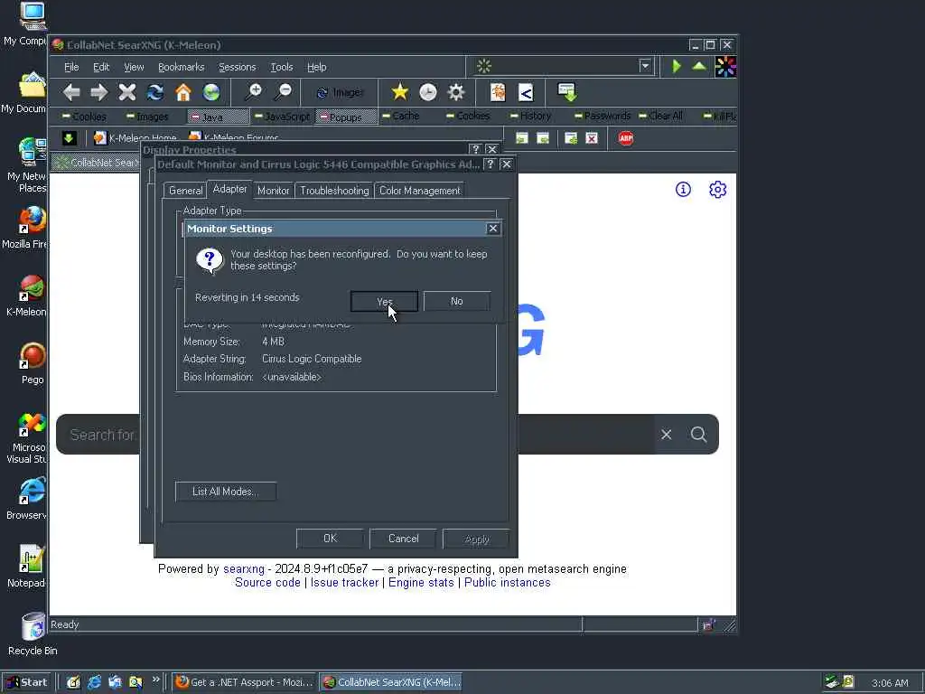925x694 pixels.
Task: Click Clear All button
Action: pyautogui.click(x=660, y=116)
